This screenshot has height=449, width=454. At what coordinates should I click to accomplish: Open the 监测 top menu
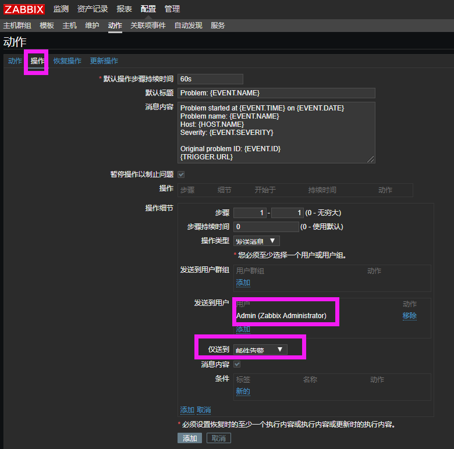(x=61, y=9)
